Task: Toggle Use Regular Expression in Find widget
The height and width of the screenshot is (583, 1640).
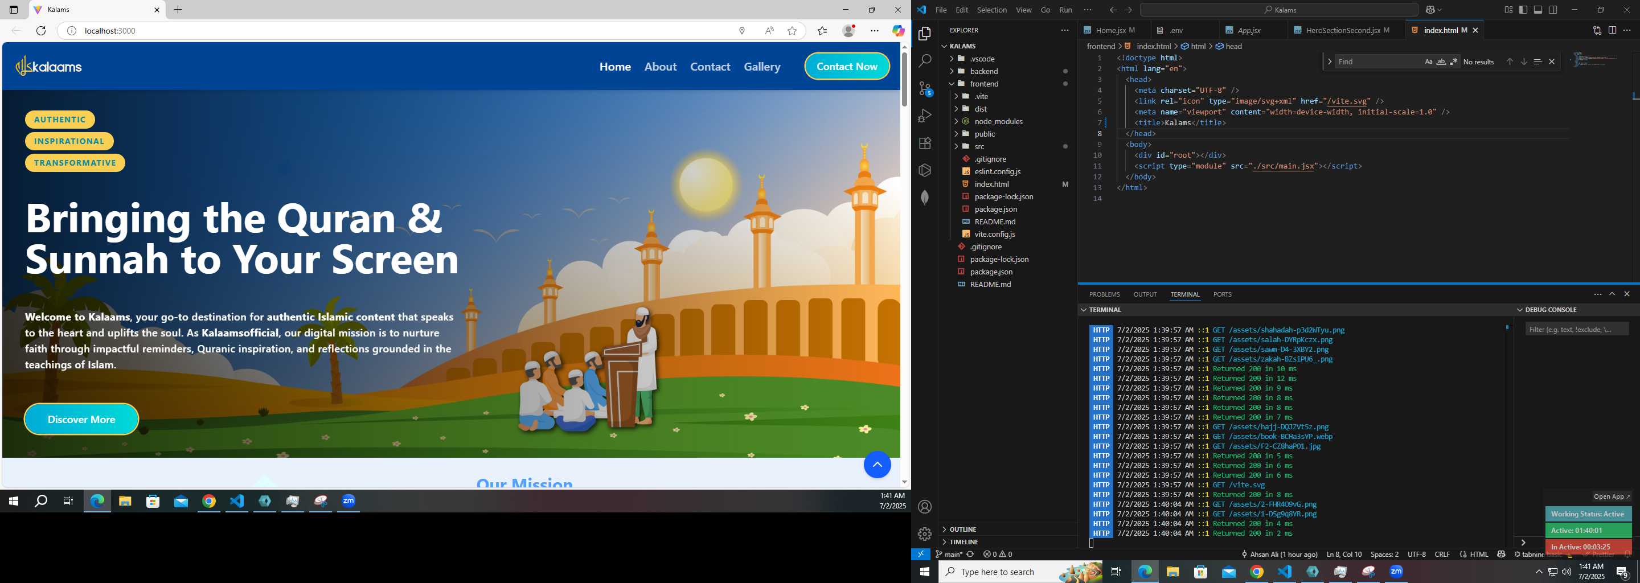Action: coord(1453,61)
